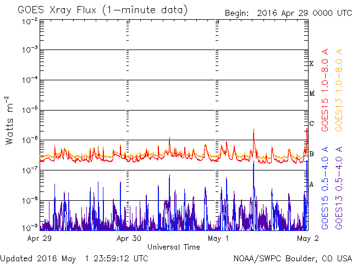This screenshot has width=352, height=264.
Task: Click the Apr 29 x-axis date label
Action: (x=39, y=239)
